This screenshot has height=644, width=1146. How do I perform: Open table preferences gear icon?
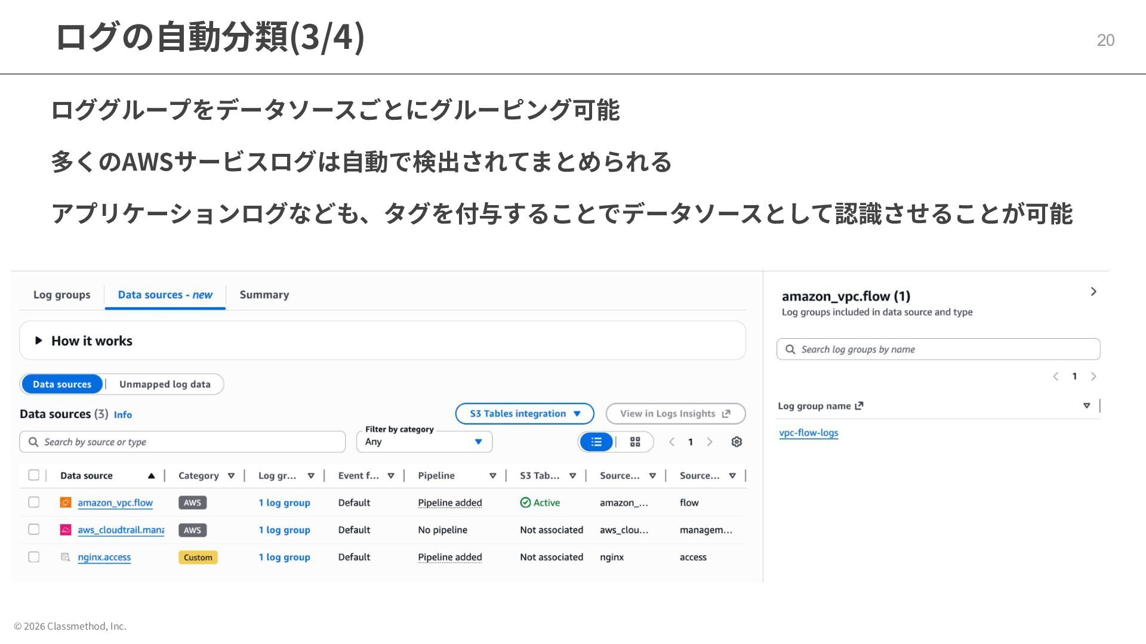point(737,442)
